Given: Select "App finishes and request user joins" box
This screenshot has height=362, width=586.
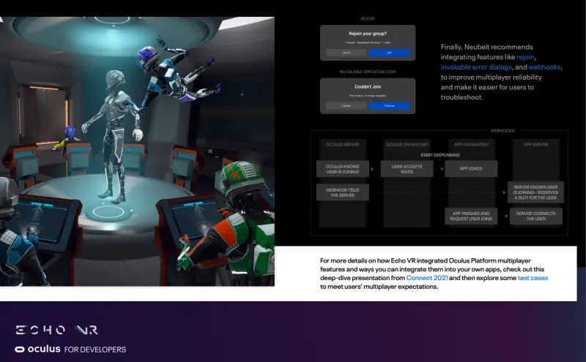Looking at the screenshot, I should [471, 216].
